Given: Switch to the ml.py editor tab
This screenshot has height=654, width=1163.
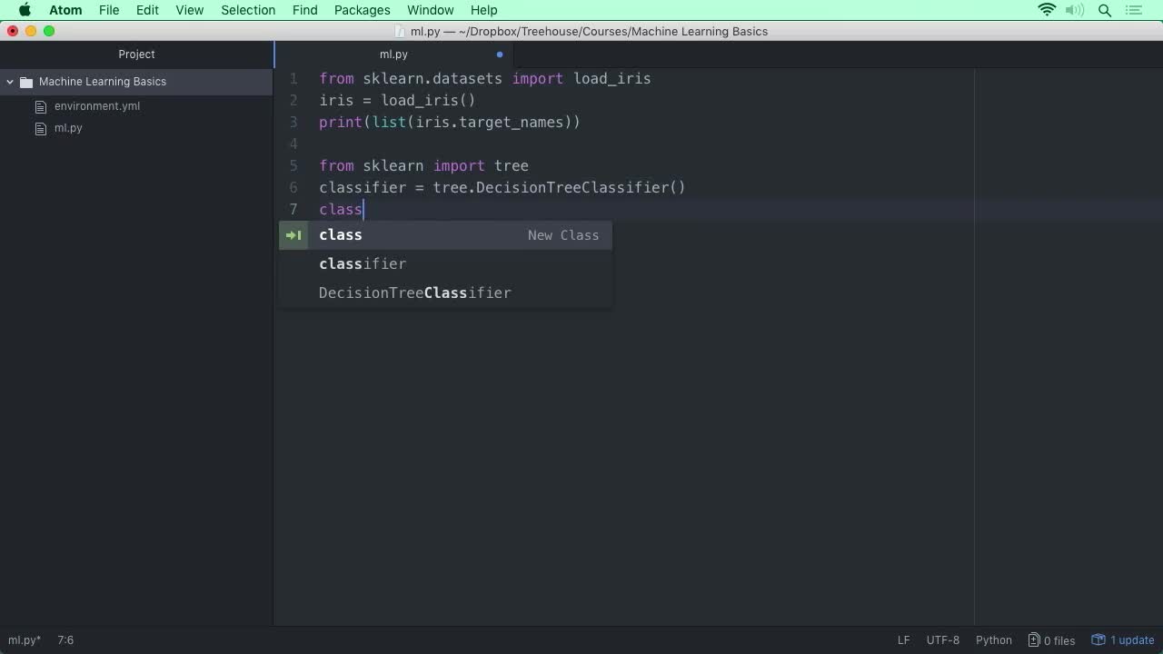Looking at the screenshot, I should (x=393, y=54).
